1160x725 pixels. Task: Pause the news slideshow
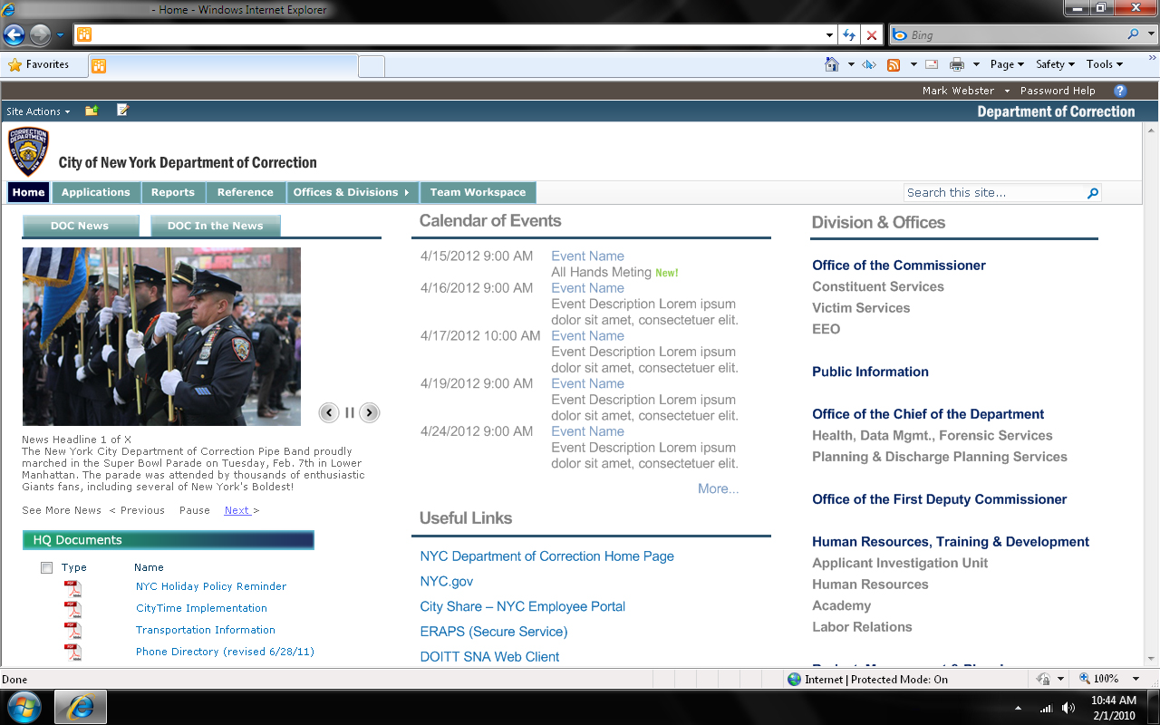click(349, 412)
